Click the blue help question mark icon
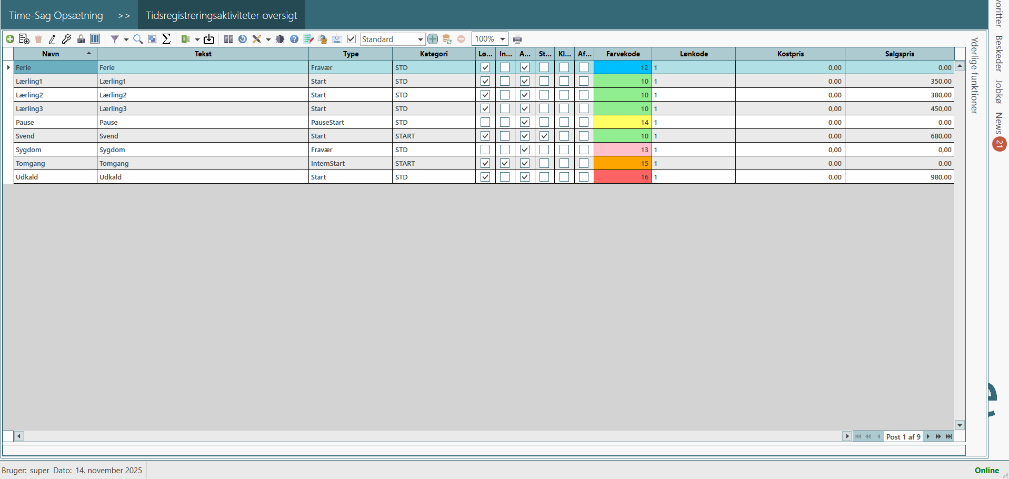 pos(294,39)
